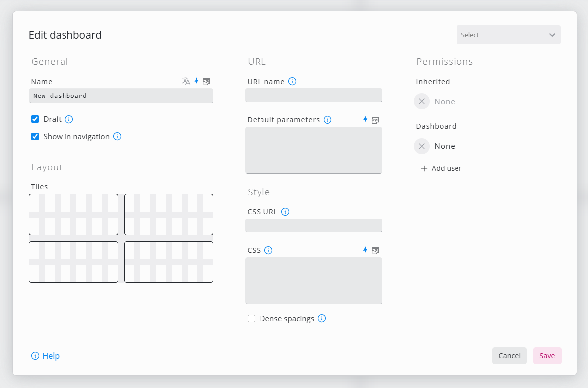This screenshot has height=388, width=588.
Task: Remove the Dashboard permission None entry
Action: pos(422,146)
